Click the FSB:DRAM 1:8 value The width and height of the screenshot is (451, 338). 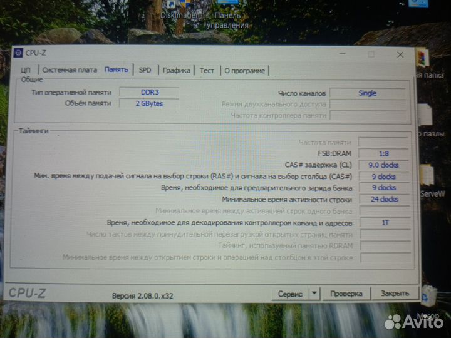tap(384, 154)
